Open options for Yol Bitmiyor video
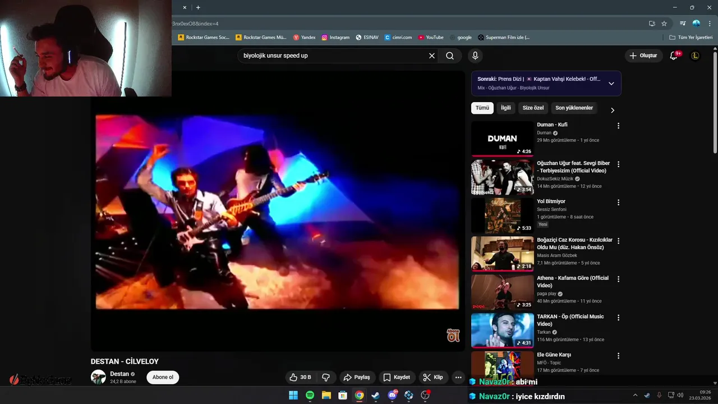This screenshot has width=718, height=404. coord(618,203)
